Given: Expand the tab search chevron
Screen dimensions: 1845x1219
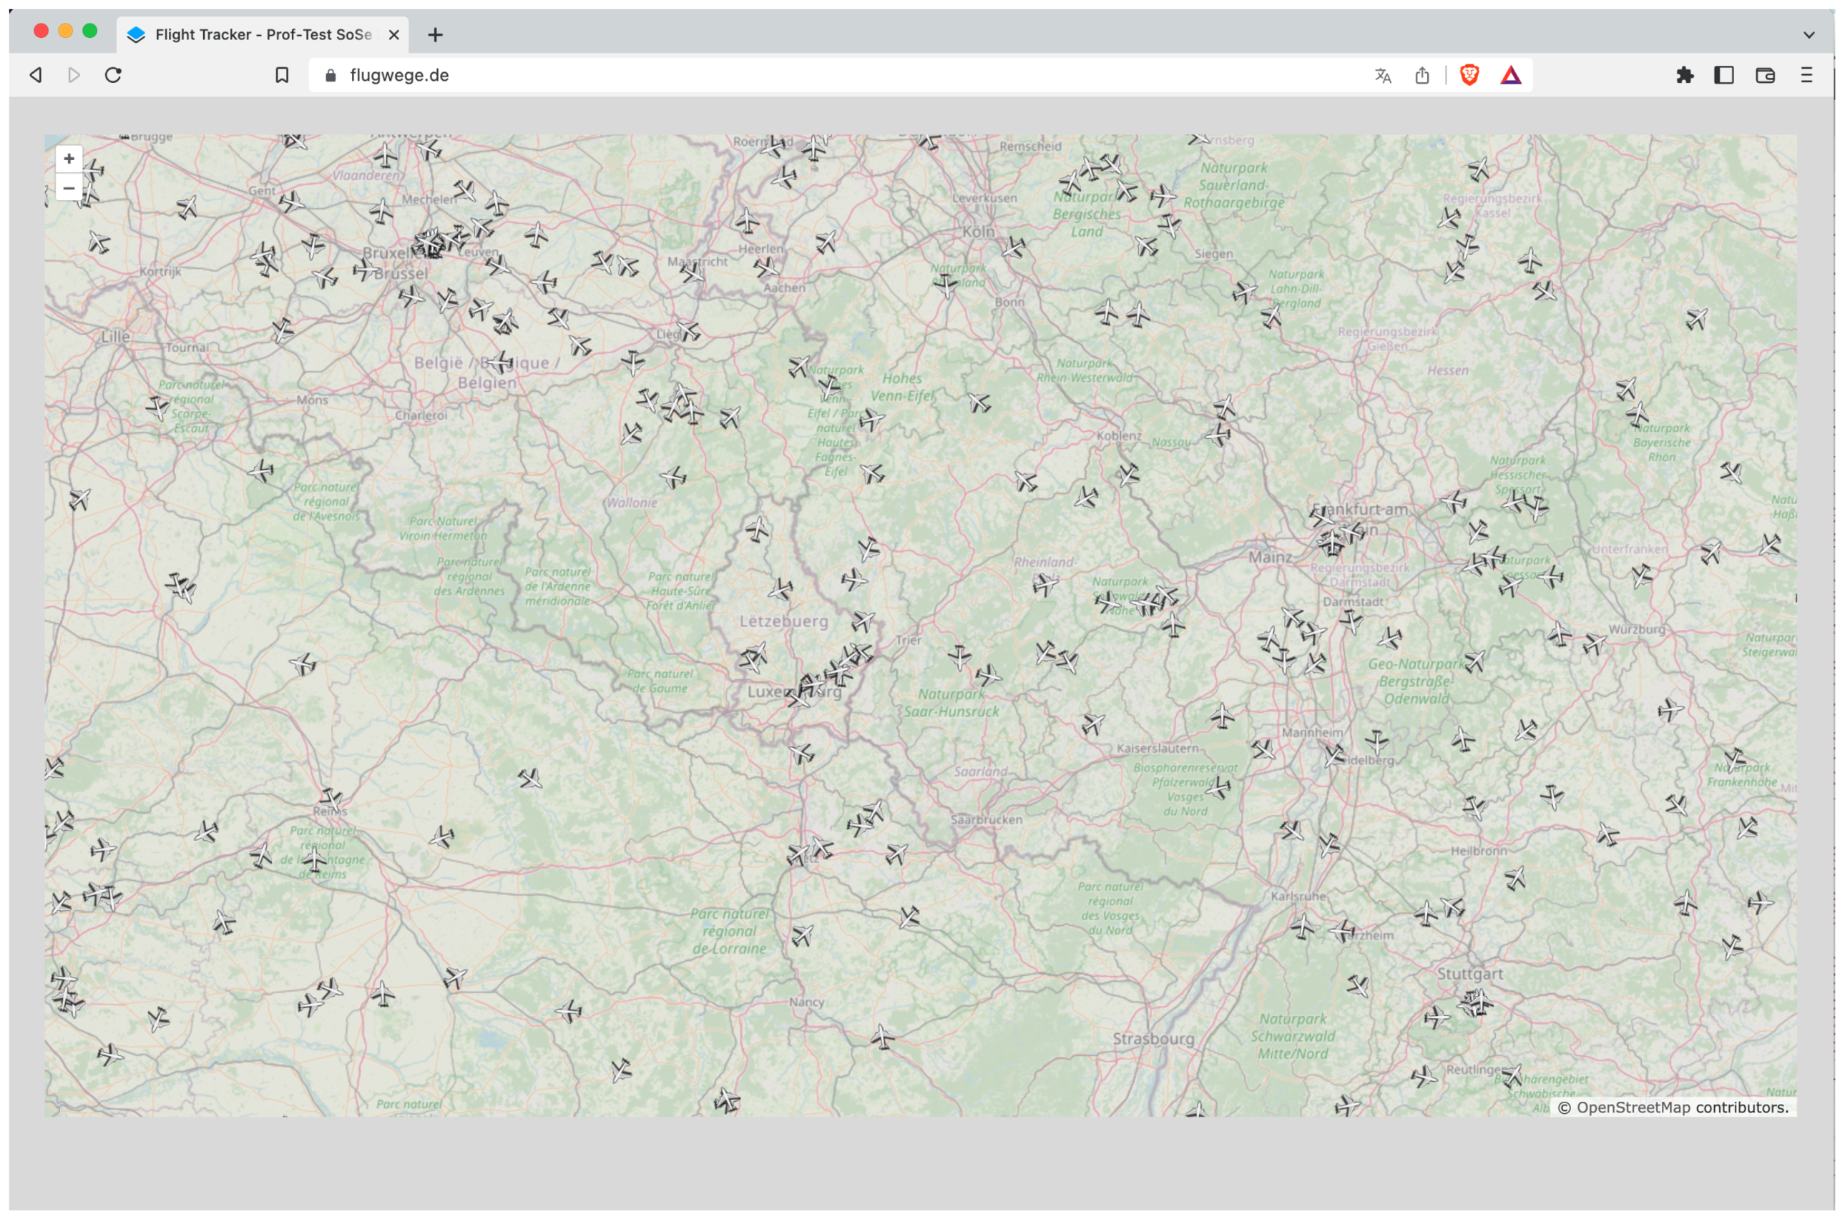Looking at the screenshot, I should click(1809, 35).
